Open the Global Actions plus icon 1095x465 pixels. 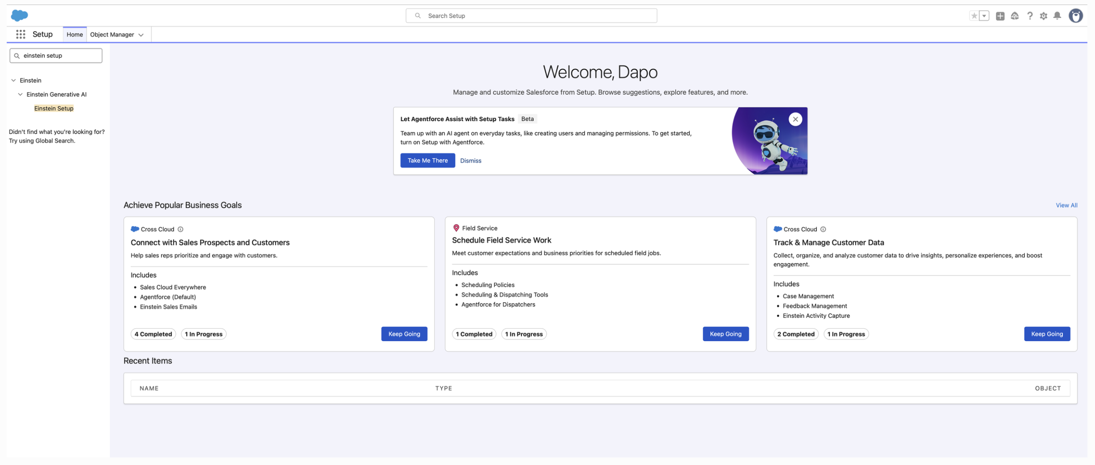coord(1000,16)
